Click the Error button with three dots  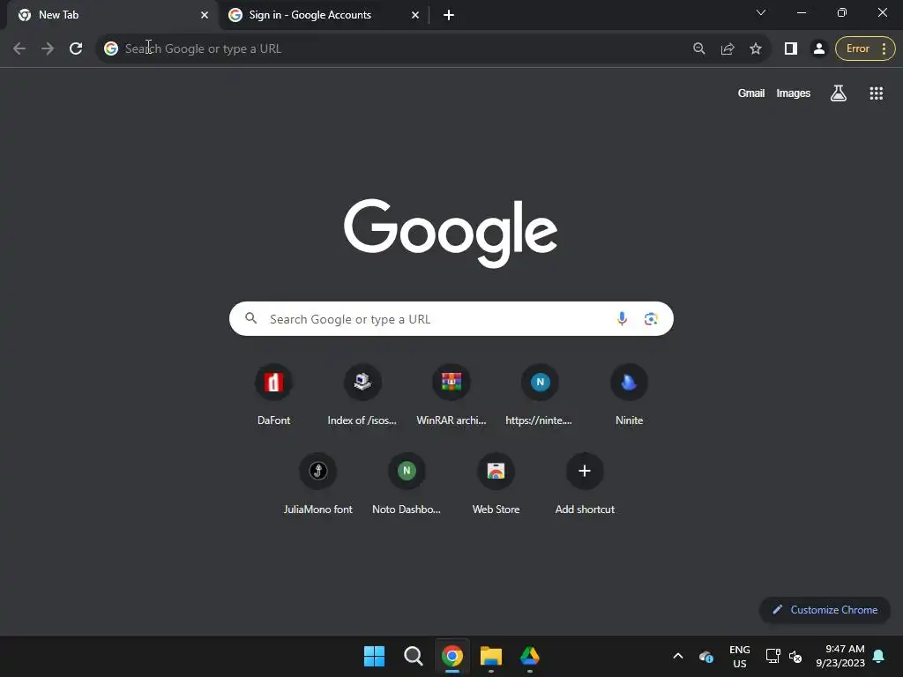pyautogui.click(x=865, y=48)
